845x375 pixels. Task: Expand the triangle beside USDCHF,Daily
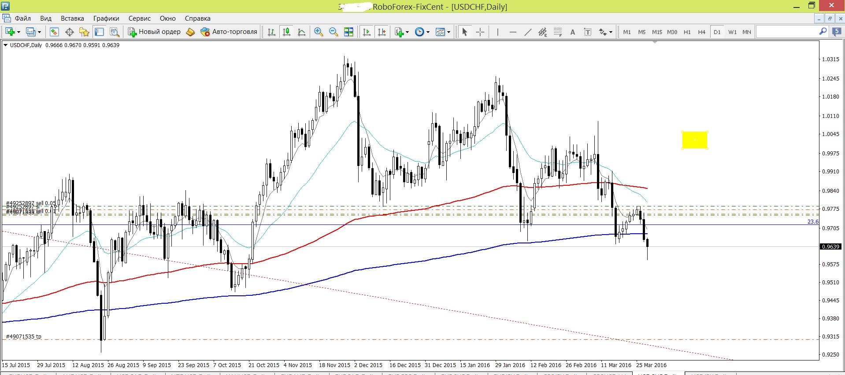point(5,45)
